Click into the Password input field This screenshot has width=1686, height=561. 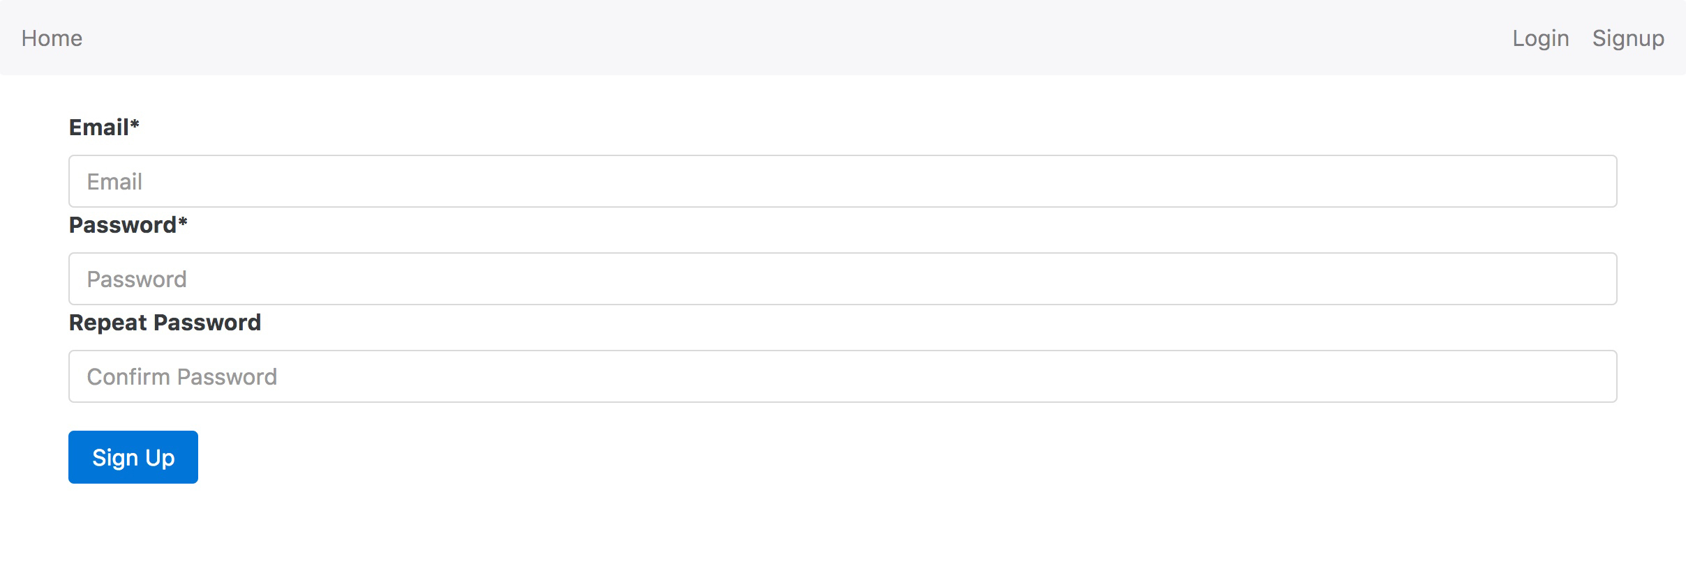842,279
